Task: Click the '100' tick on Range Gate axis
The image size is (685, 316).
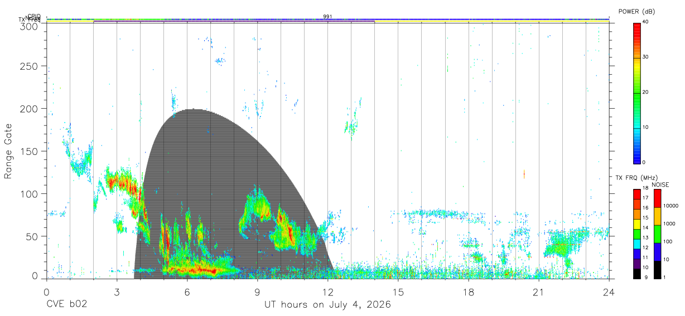Action: [x=30, y=193]
